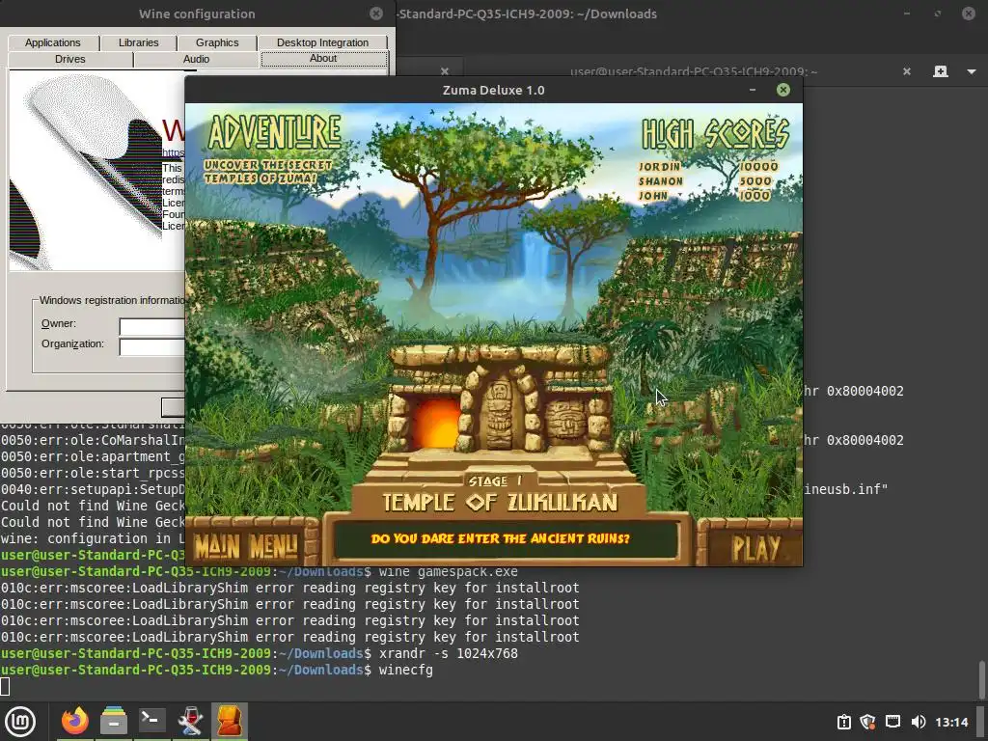Viewport: 988px width, 741px height.
Task: Click the glowing orange temple doorway
Action: (435, 424)
